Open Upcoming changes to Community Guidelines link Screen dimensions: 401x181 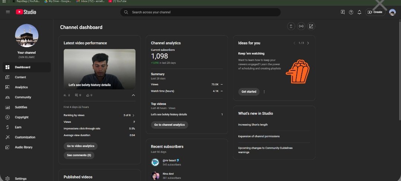tap(265, 150)
